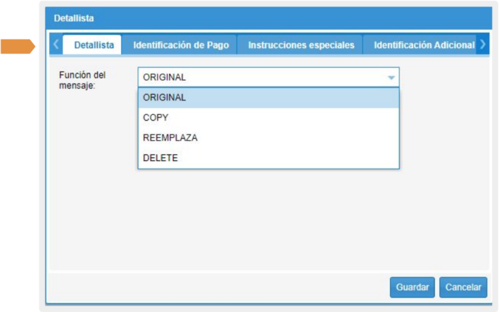This screenshot has height=312, width=499.
Task: Click the dropdown arrow of Función del mensaje
Action: click(391, 77)
